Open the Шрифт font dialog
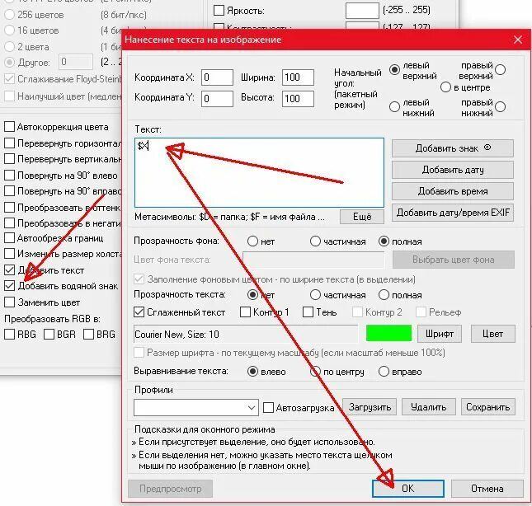Screen dimensions: 532x506 (440, 334)
